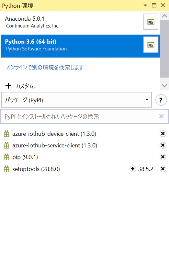Click the pip package gift icon

pos(6,157)
